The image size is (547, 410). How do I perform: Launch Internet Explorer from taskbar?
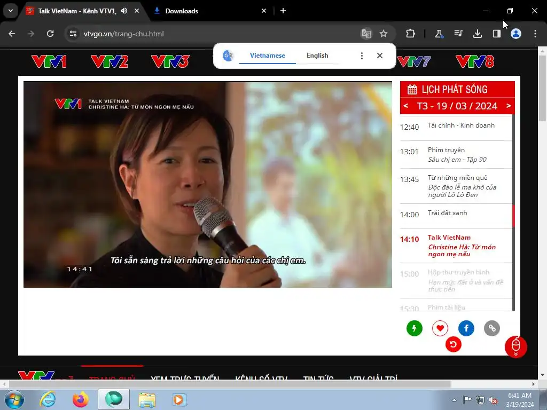(48, 399)
